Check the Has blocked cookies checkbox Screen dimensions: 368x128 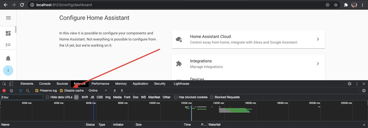176,97
